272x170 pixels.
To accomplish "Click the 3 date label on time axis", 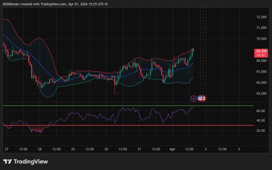I will click(x=239, y=149).
